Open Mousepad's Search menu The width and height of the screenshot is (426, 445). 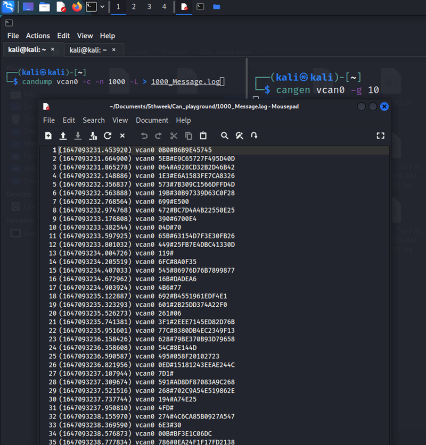94,120
